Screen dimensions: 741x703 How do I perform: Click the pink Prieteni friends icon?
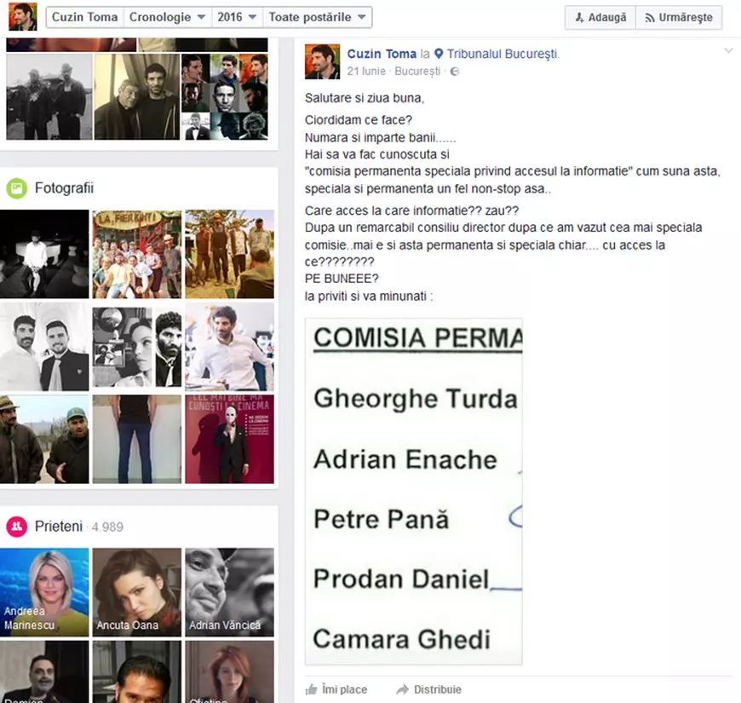(x=16, y=526)
